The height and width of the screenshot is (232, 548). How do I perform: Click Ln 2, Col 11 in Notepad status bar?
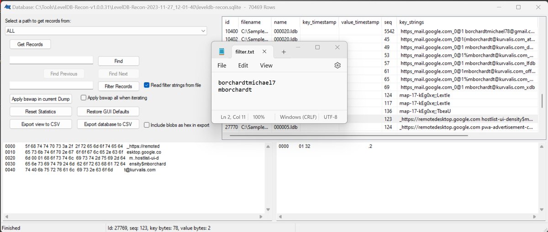click(x=233, y=117)
